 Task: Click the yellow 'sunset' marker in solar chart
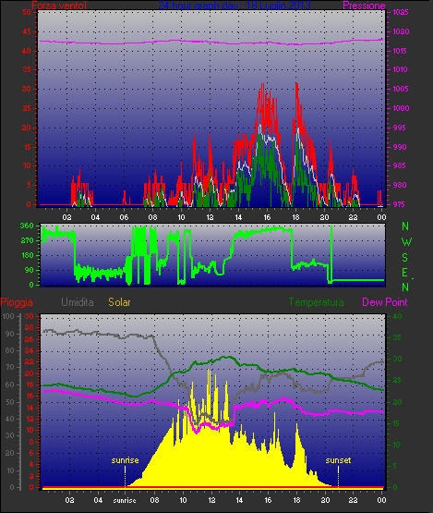[338, 460]
